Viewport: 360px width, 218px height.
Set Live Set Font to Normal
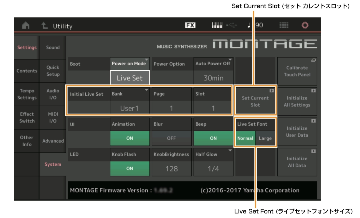(x=245, y=138)
